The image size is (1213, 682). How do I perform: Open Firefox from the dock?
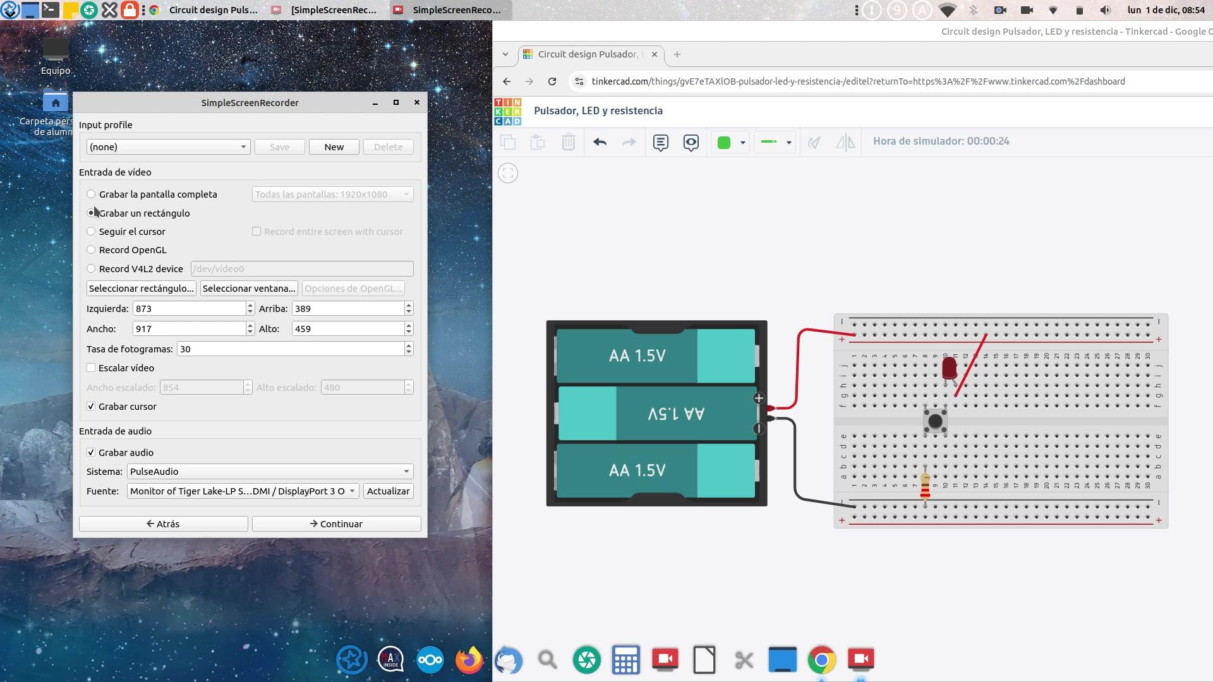pos(469,661)
